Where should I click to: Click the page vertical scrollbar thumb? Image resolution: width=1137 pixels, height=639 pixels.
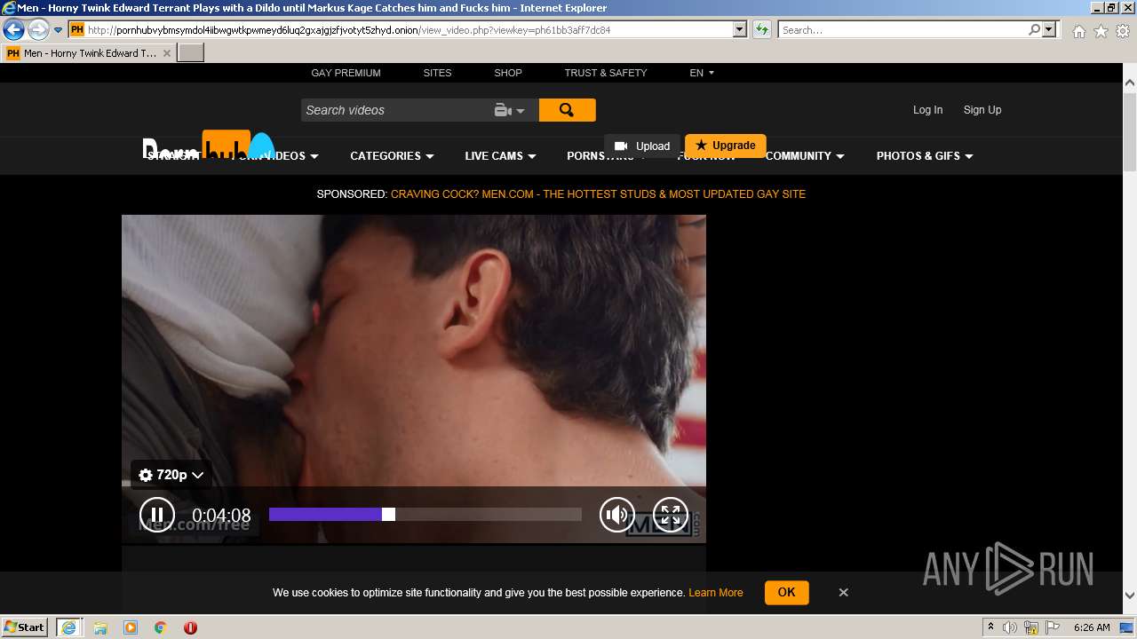coord(1130,131)
